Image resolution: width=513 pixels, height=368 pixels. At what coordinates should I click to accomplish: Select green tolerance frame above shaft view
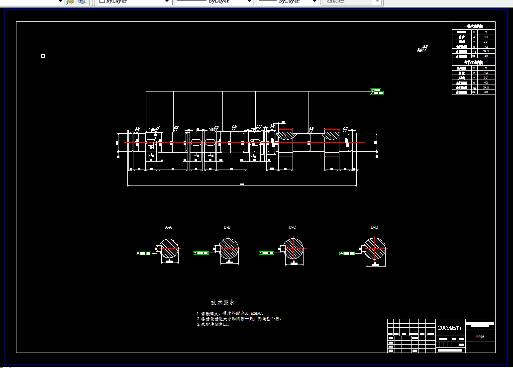point(376,92)
